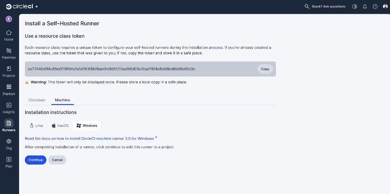Open Projects from the sidebar

9,72
